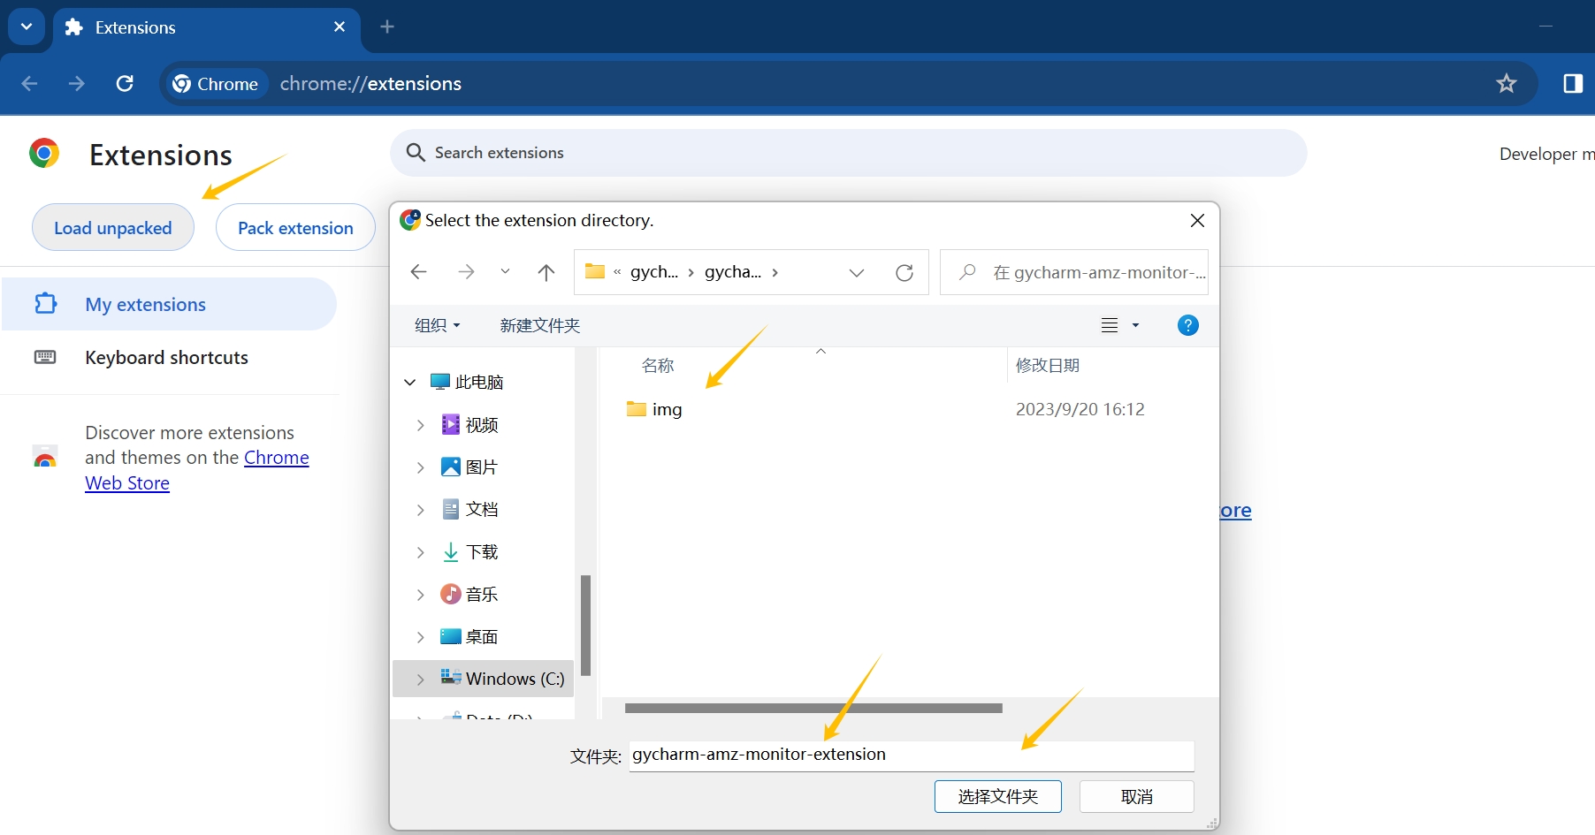Click the dialog's up-one-level arrow

tap(546, 273)
